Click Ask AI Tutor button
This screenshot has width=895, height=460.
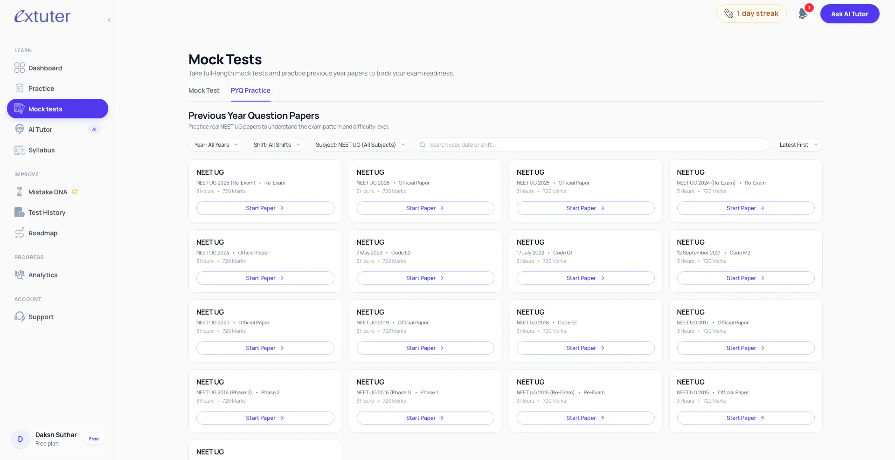pyautogui.click(x=850, y=14)
